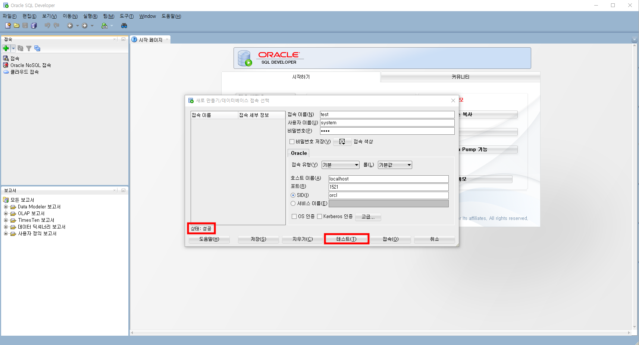Open the Forward history dropdown arrow
639x345 pixels.
pos(92,26)
